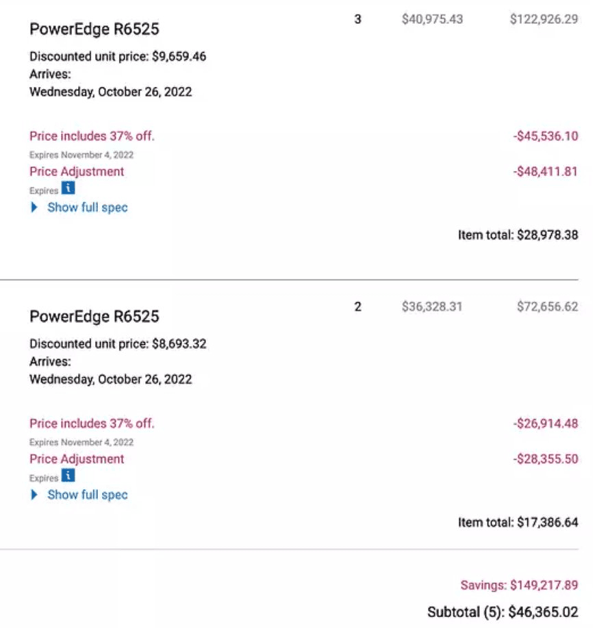Viewport: 593px width, 628px height.
Task: Click the Item total $17,386.64 text
Action: (x=518, y=523)
